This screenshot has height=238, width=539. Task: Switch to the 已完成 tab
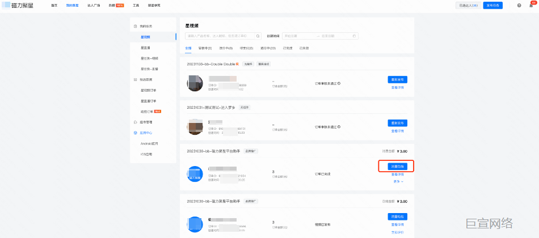(288, 48)
